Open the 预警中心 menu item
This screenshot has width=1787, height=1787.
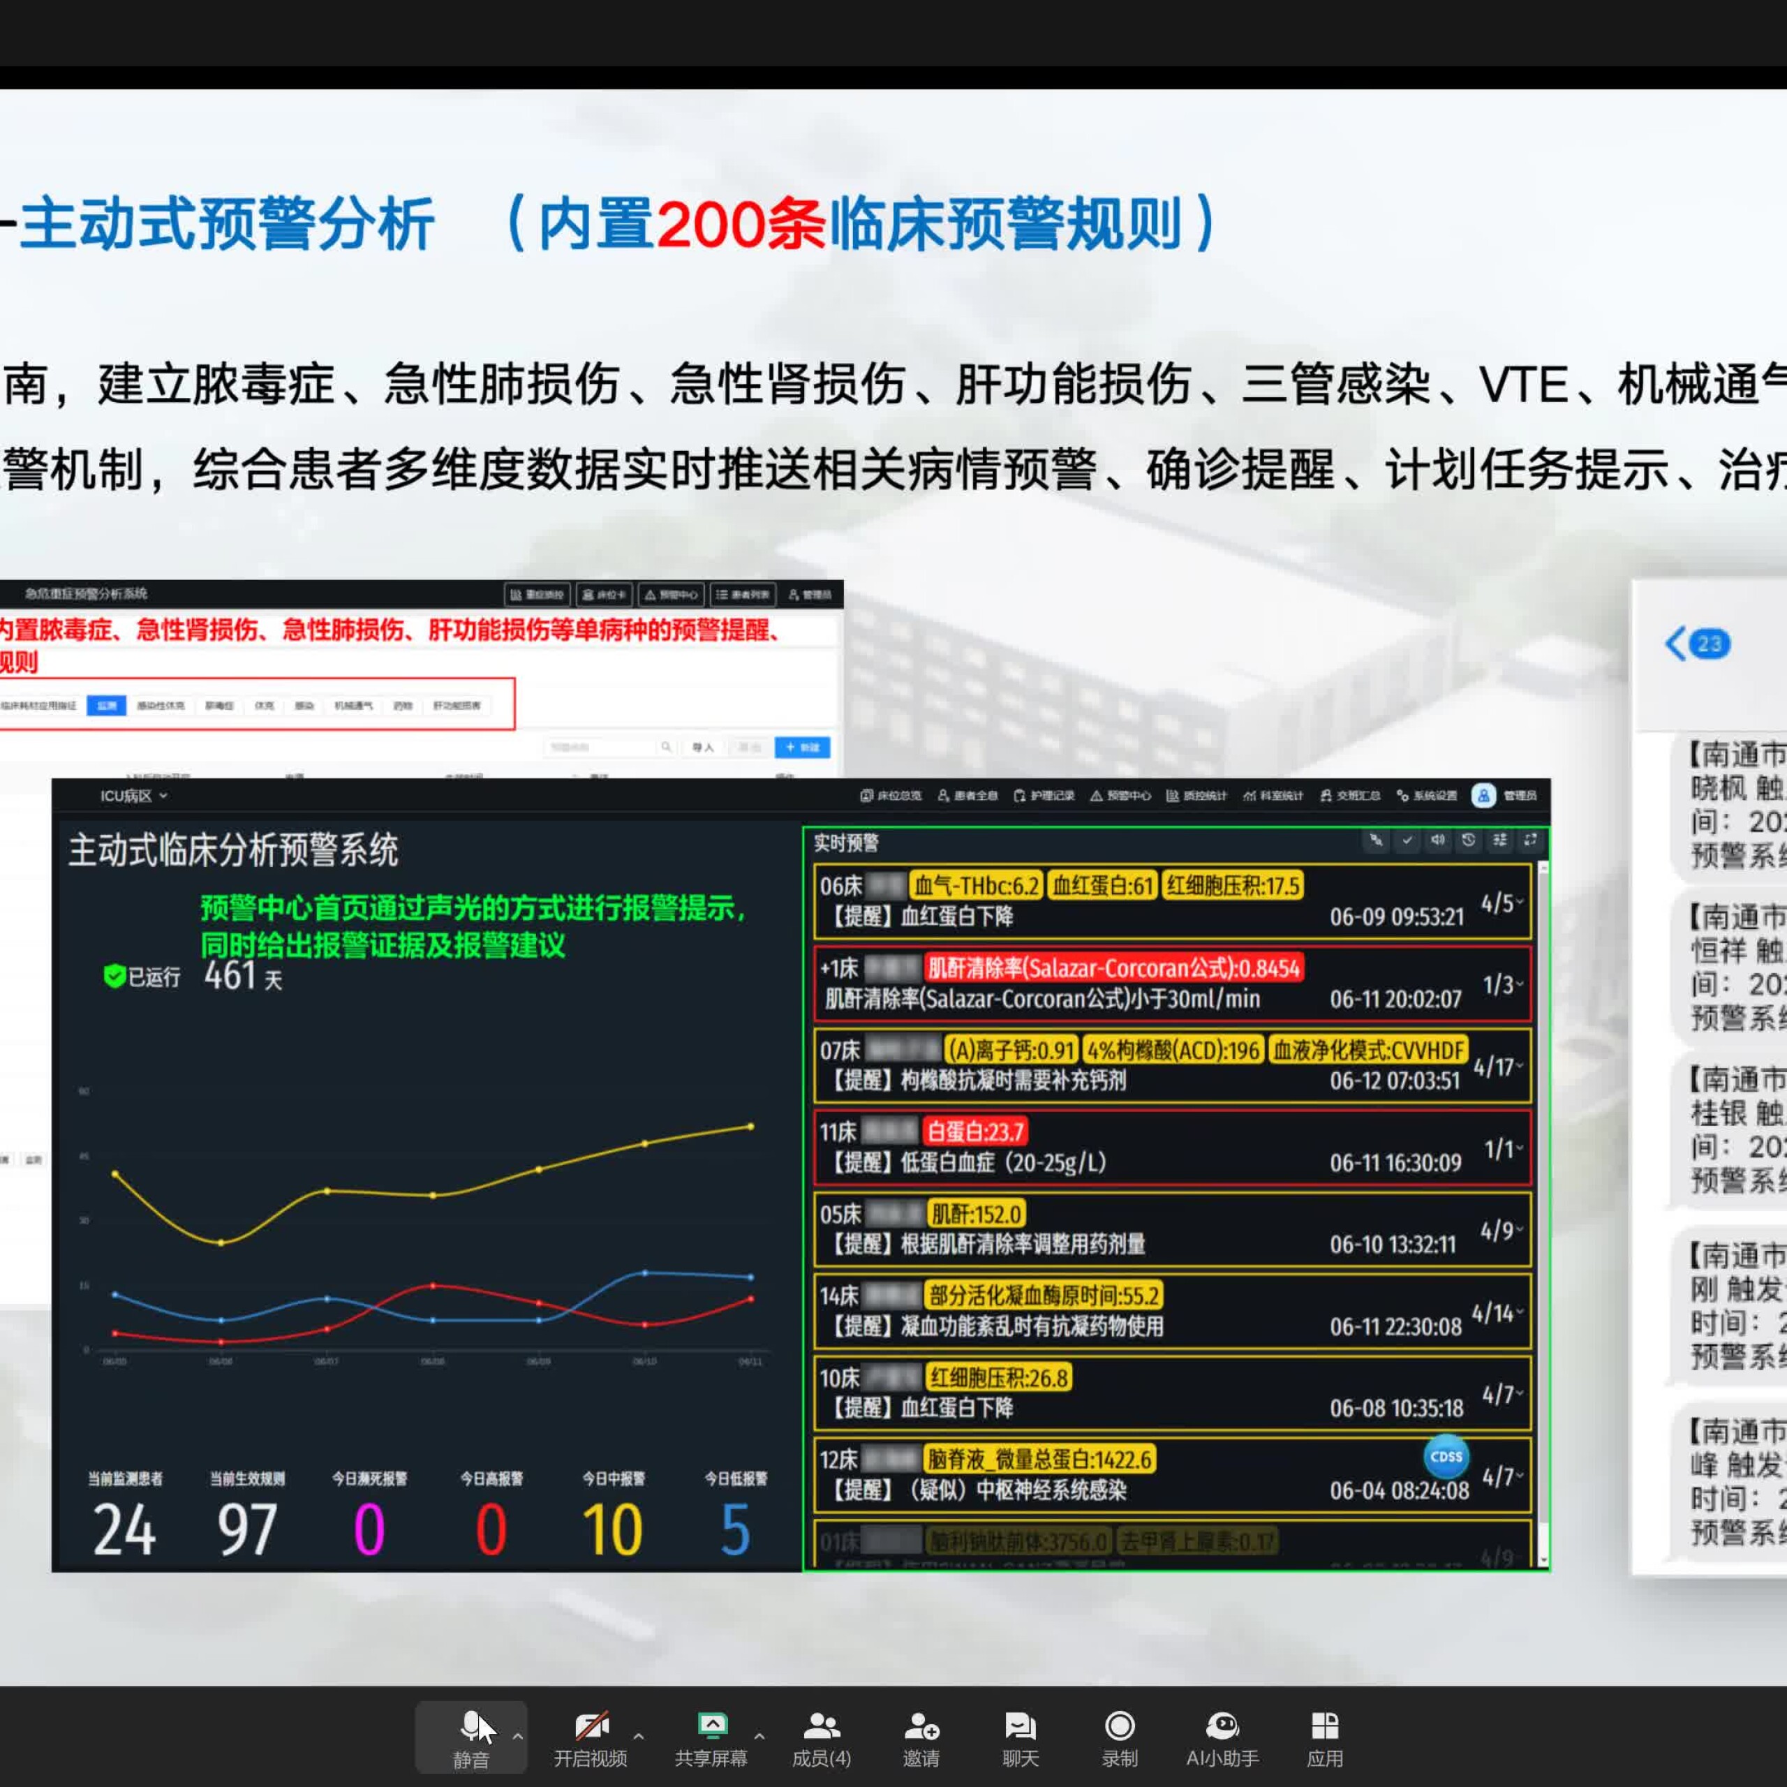click(x=1120, y=796)
